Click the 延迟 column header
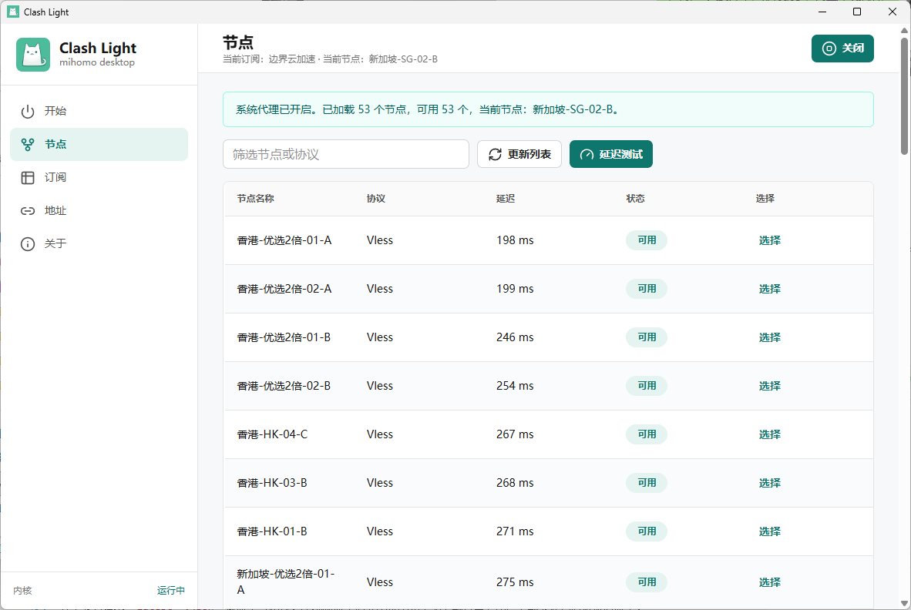This screenshot has height=610, width=911. [506, 199]
